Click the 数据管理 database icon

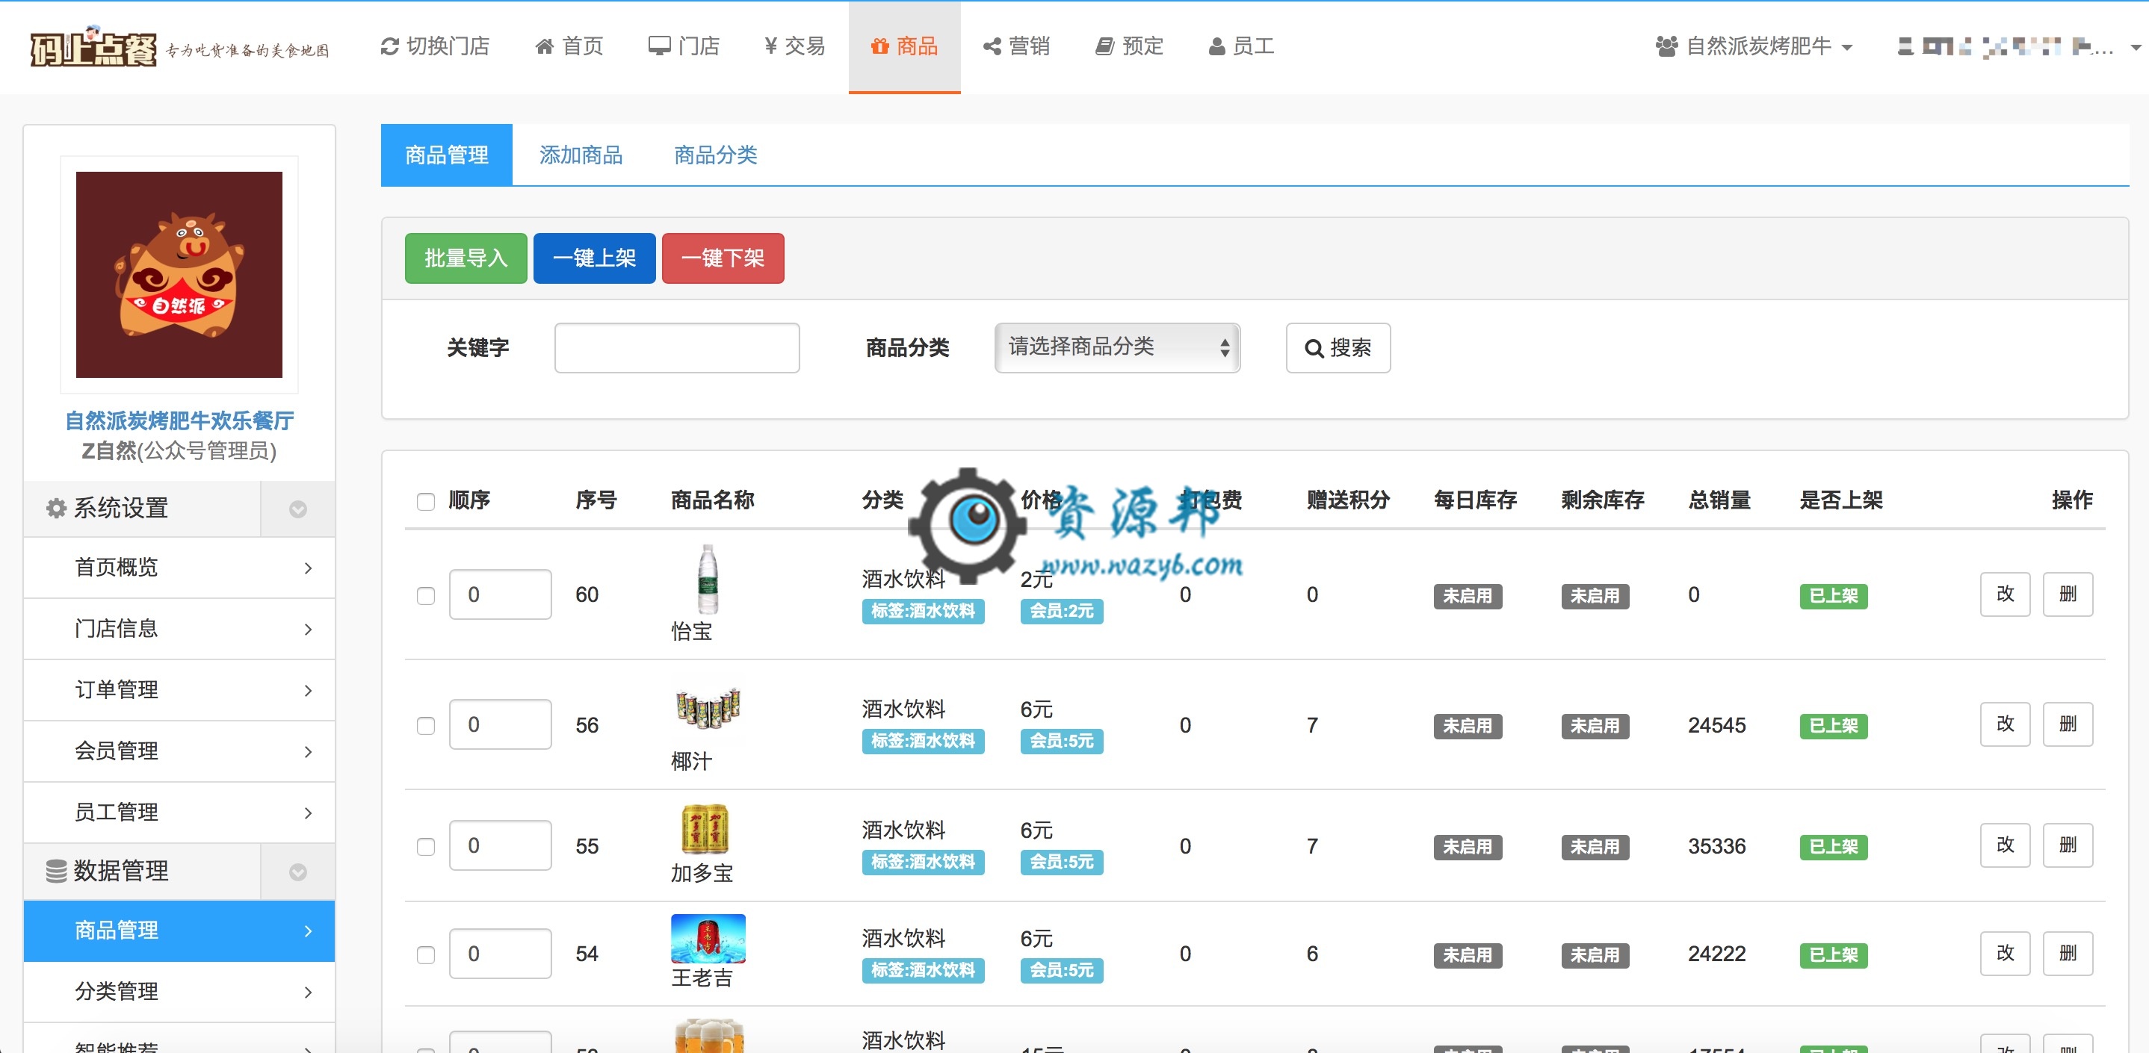tap(56, 872)
